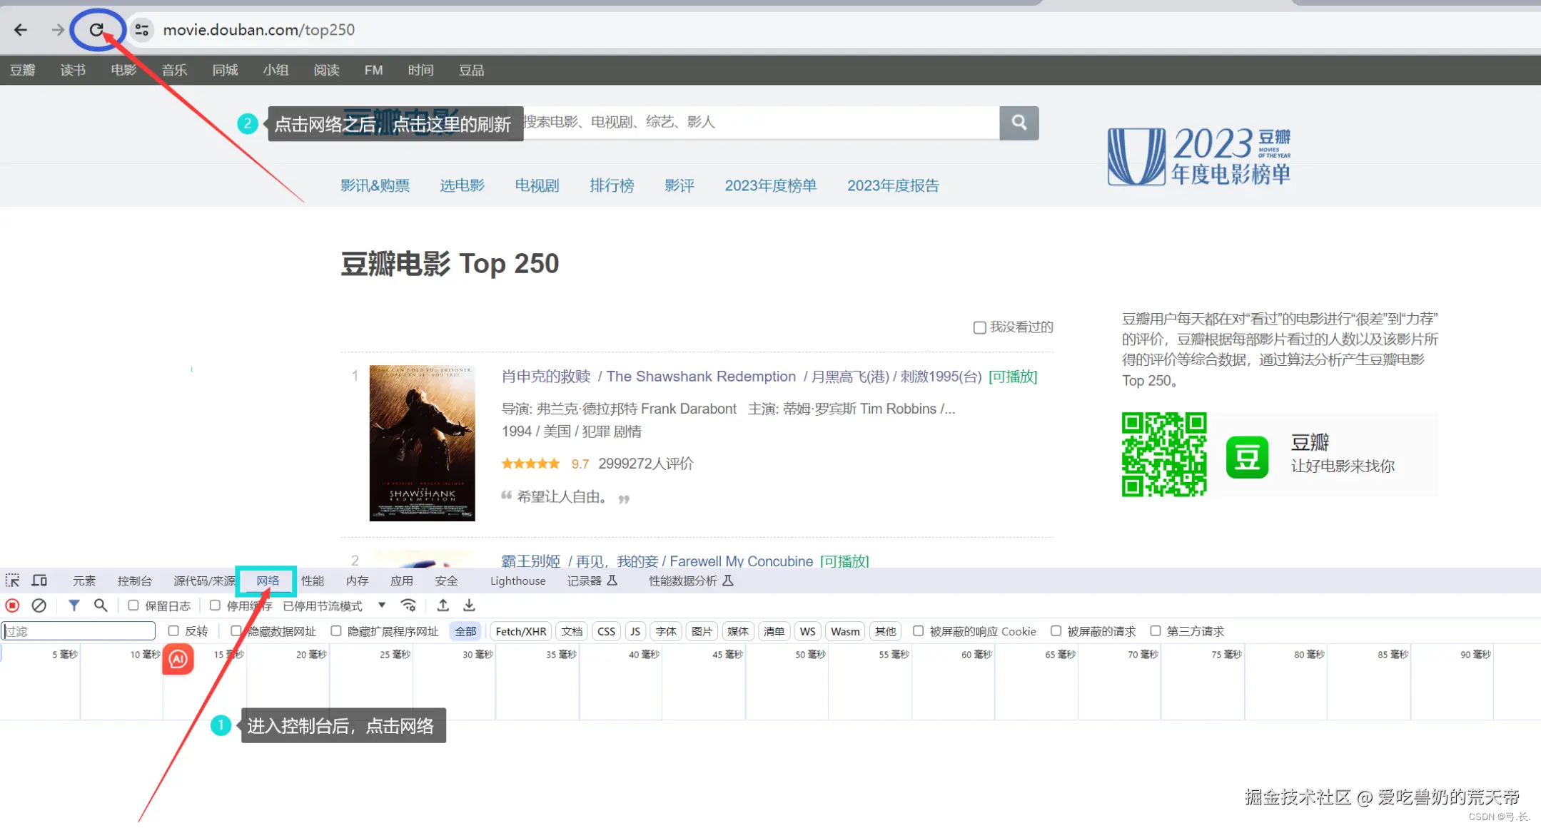This screenshot has width=1541, height=828.
Task: Click the Douban search magnifier button
Action: pos(1019,123)
